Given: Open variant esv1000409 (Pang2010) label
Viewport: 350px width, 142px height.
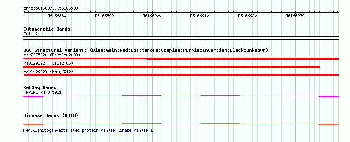Looking at the screenshot, I should point(48,71).
